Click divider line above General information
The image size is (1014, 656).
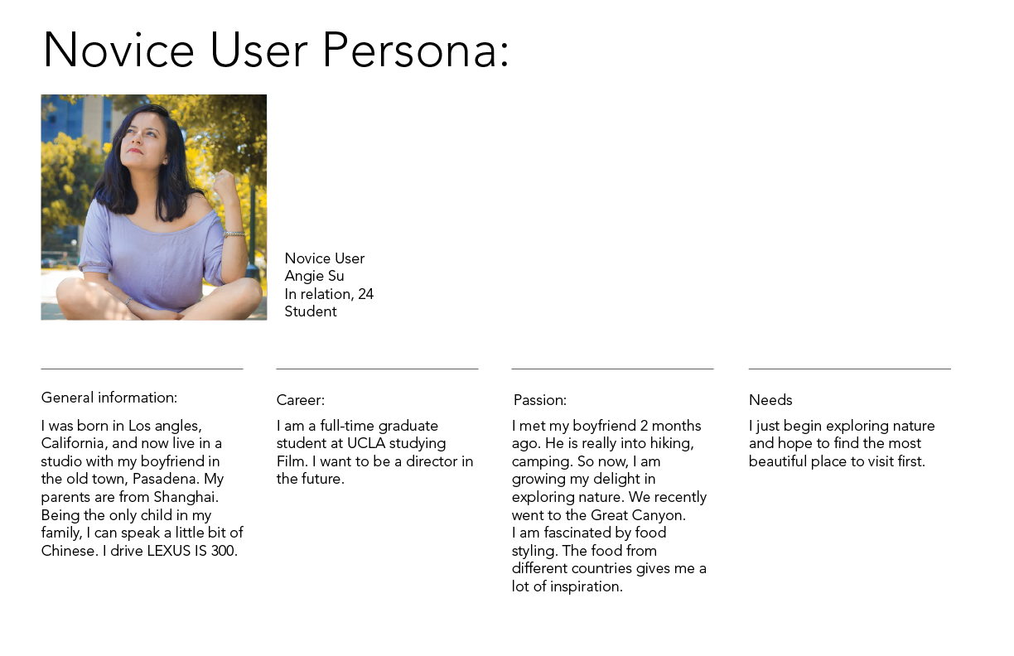[x=142, y=369]
